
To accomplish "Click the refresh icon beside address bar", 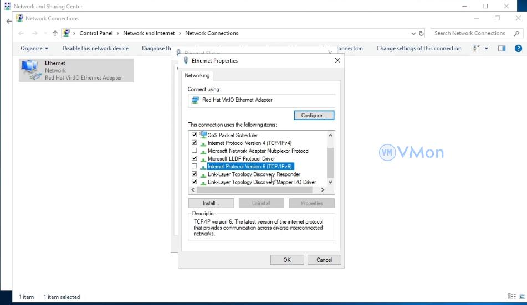I will point(421,33).
